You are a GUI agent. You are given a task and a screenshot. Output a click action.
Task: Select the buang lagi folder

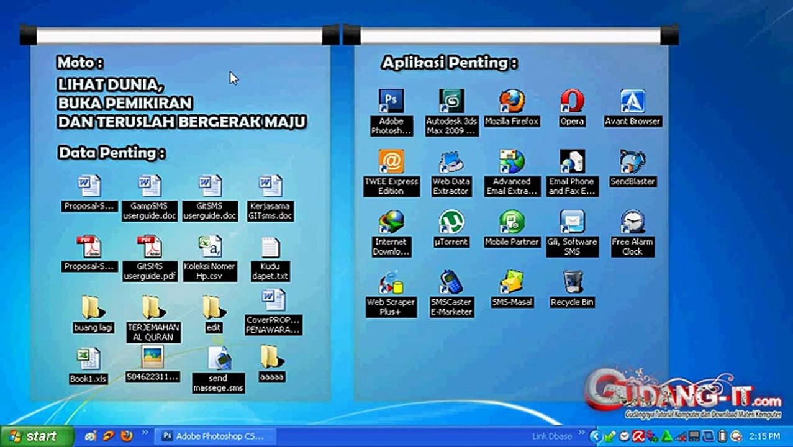[93, 314]
